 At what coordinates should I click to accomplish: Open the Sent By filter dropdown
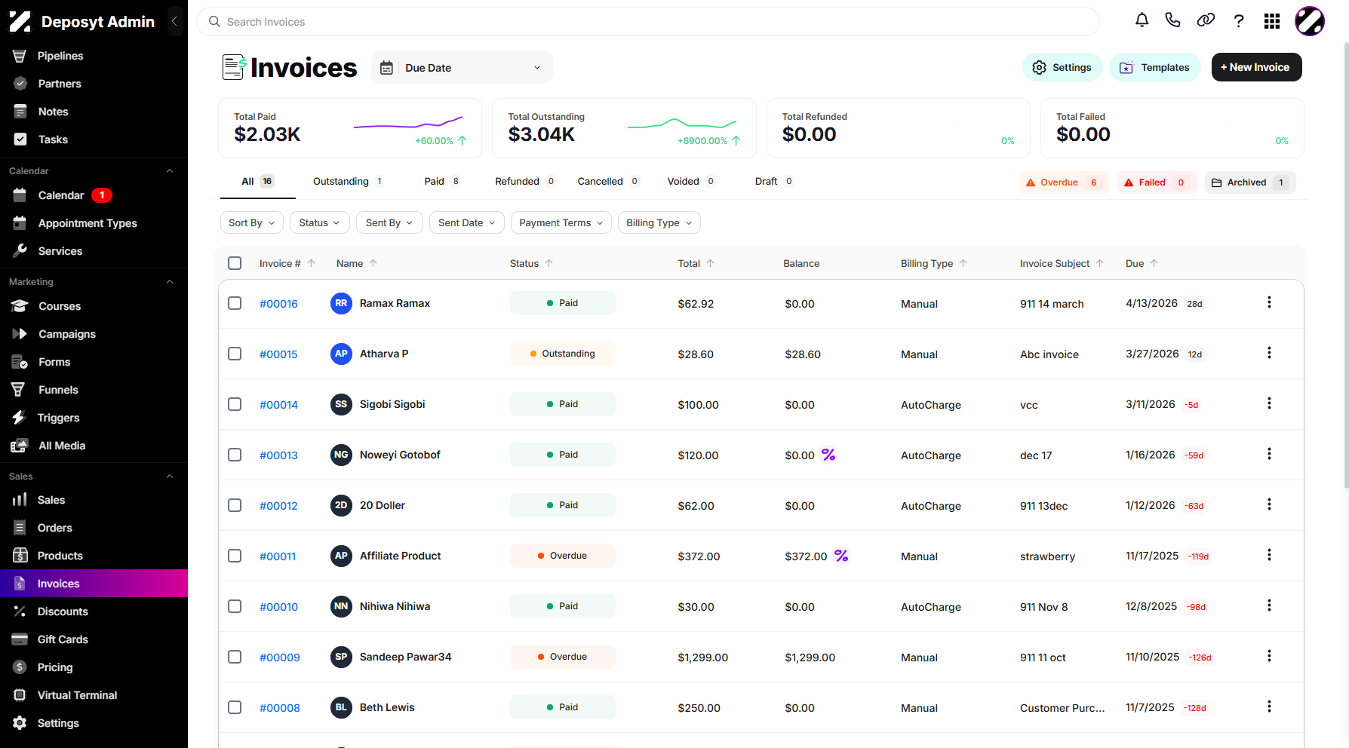[389, 222]
